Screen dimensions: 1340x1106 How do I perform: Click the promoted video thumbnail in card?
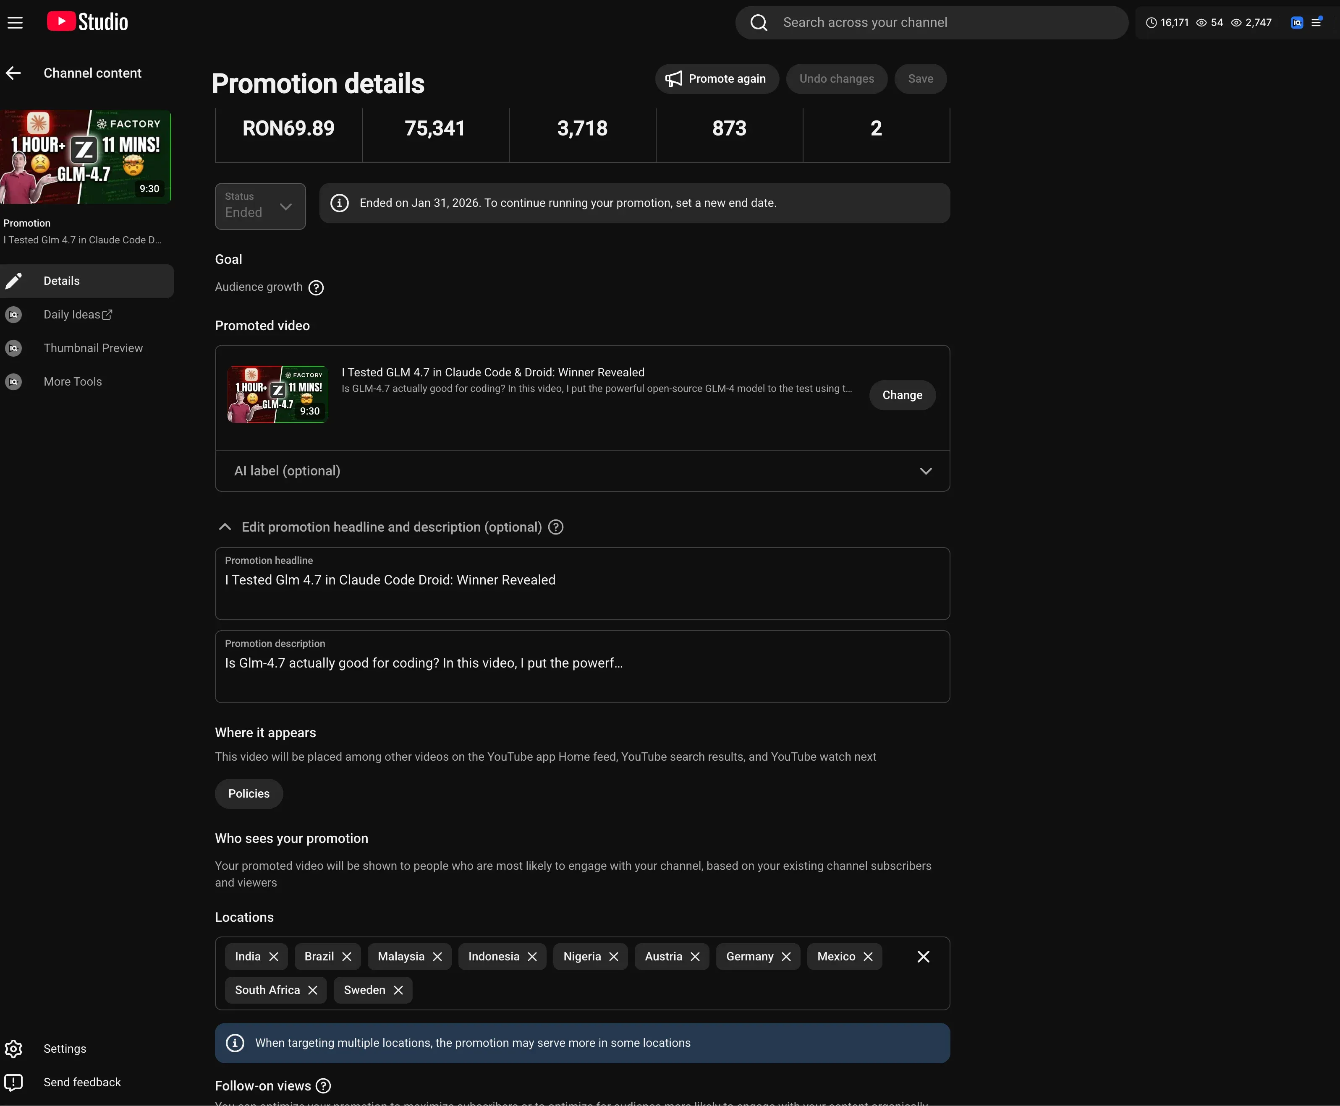(278, 394)
